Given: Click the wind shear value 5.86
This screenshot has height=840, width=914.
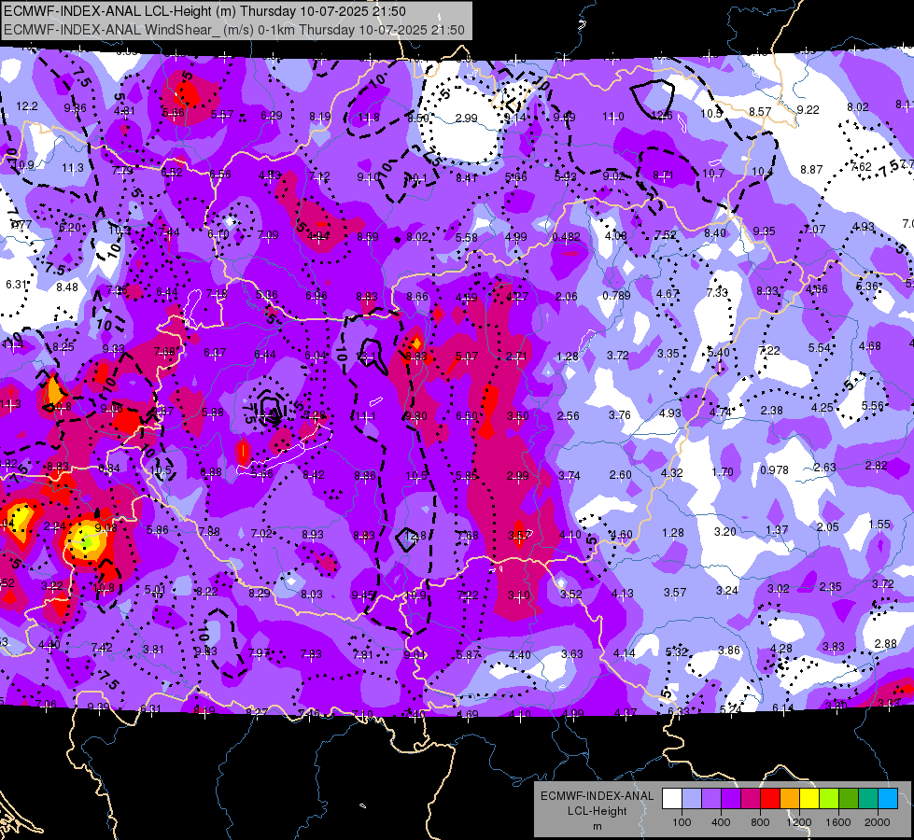Looking at the screenshot, I should coord(158,530).
